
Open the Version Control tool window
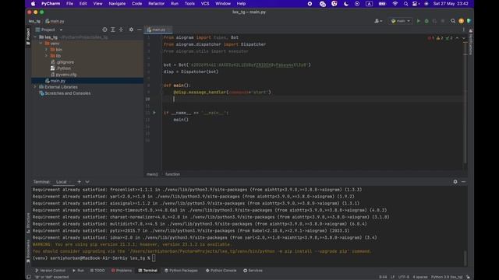pyautogui.click(x=50, y=271)
